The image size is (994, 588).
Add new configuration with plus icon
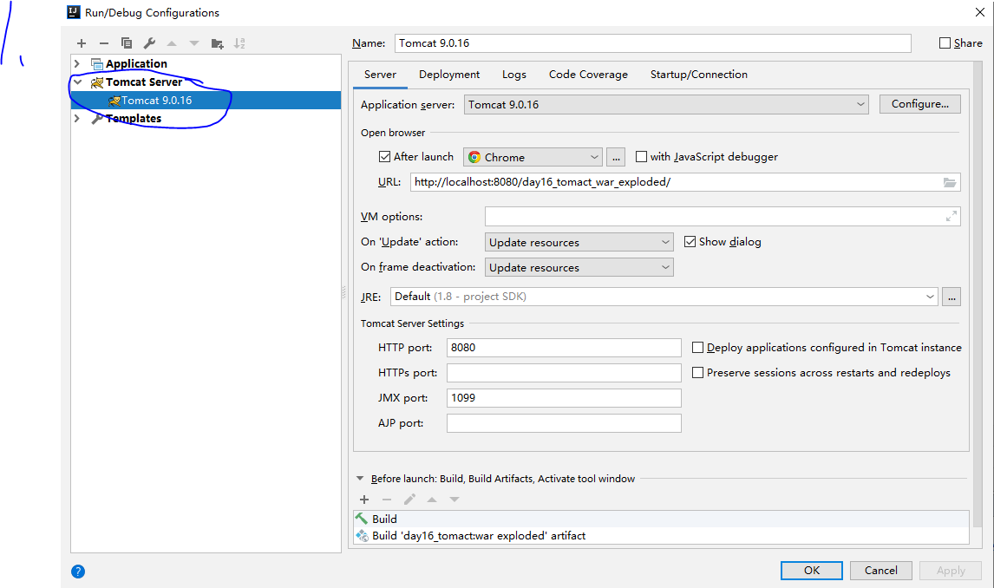(x=82, y=43)
